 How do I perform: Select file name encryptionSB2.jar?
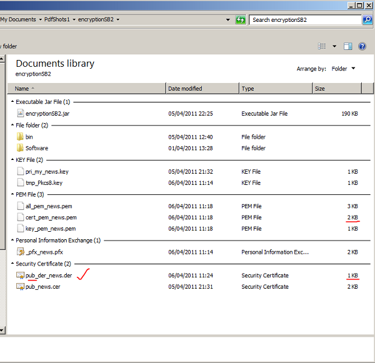pos(47,113)
